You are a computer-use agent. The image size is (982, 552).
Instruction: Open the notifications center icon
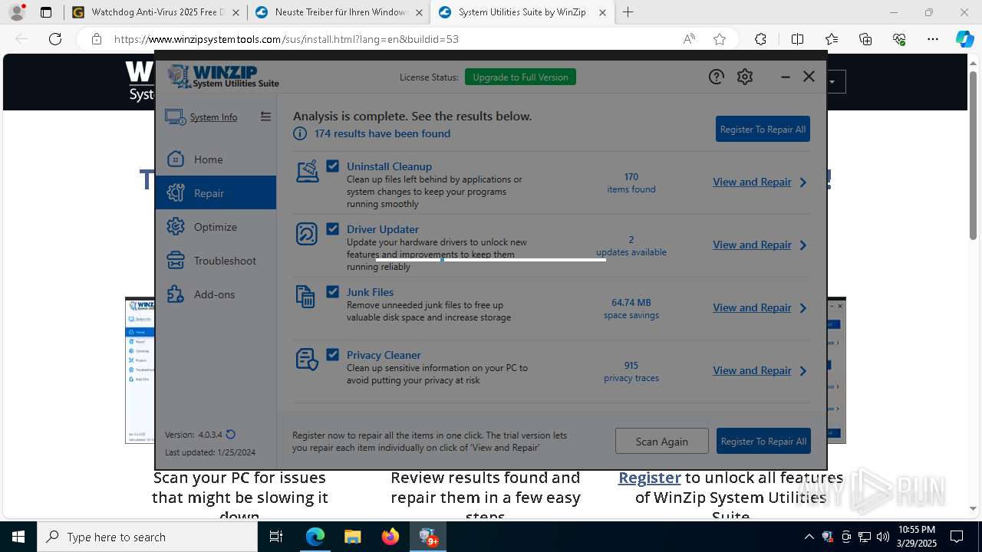pos(957,537)
